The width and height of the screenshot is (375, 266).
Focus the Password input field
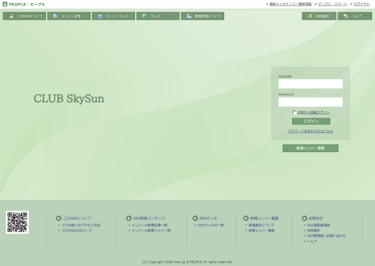(x=310, y=102)
